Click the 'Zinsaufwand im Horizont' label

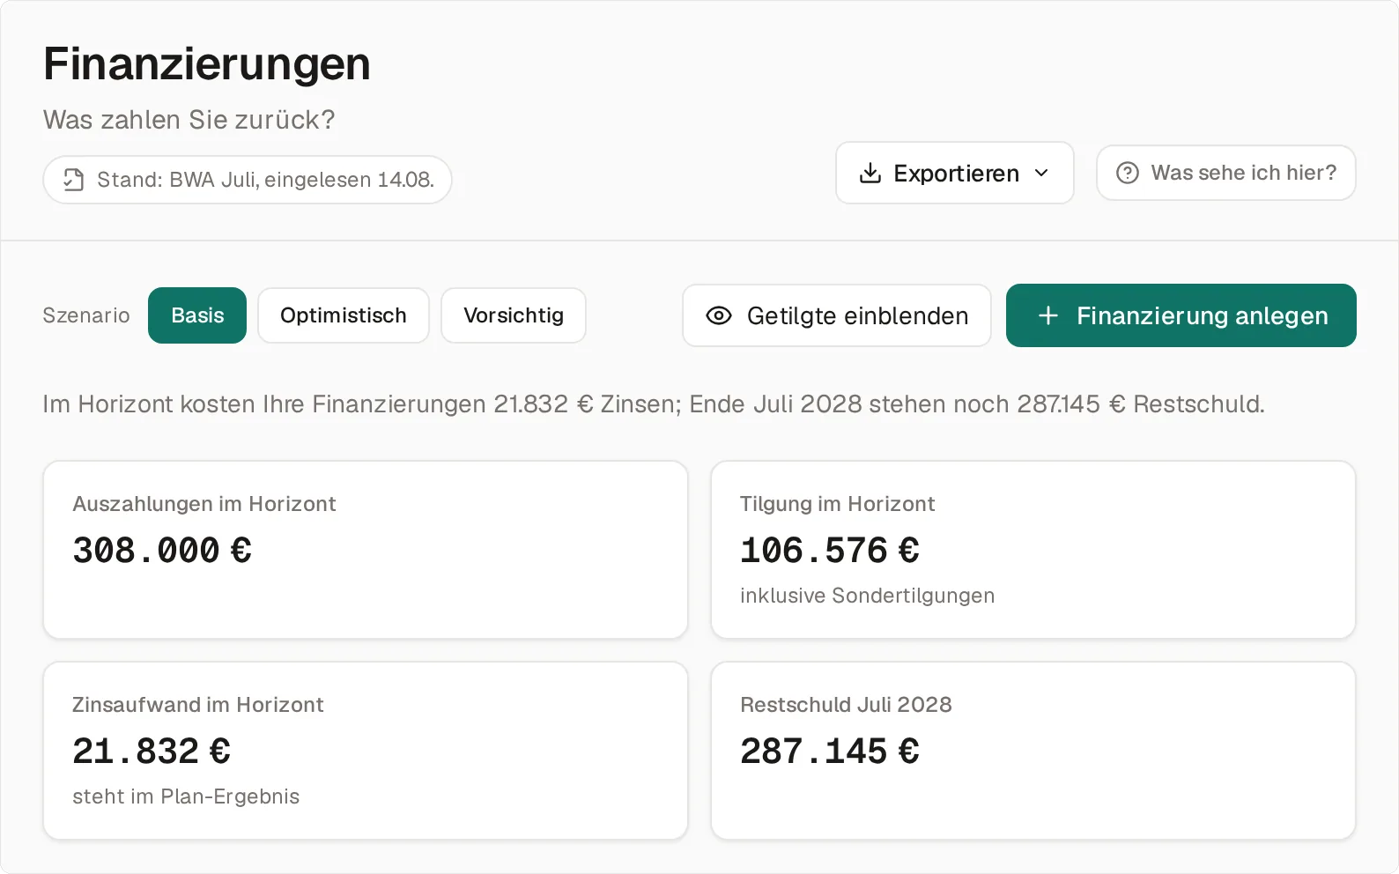[x=198, y=705]
